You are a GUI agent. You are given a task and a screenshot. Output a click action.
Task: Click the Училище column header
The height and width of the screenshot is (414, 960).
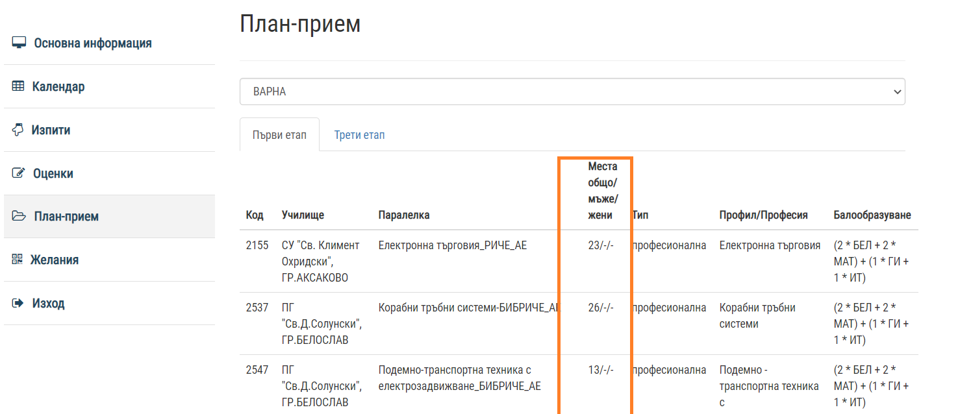303,215
